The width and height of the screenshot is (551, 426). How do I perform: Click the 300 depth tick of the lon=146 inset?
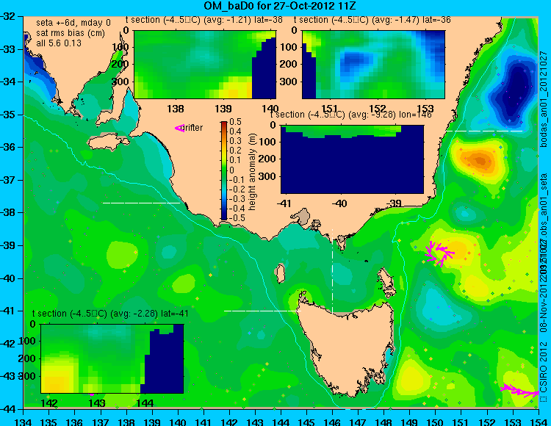tap(268, 176)
